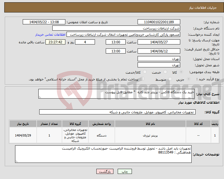Viewport: 224px width, 179px height.
Task: Click the چاپ (print) button
Action: (x=125, y=172)
